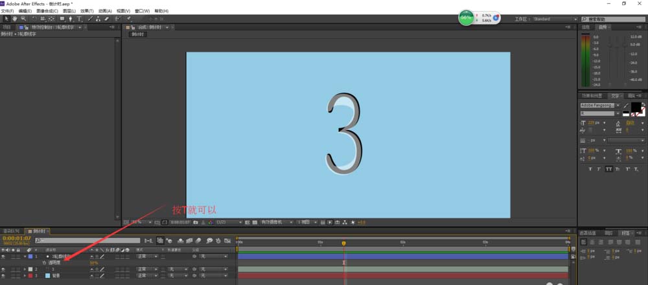The height and width of the screenshot is (285, 648).
Task: Toggle Small Caps text style
Action: click(618, 169)
